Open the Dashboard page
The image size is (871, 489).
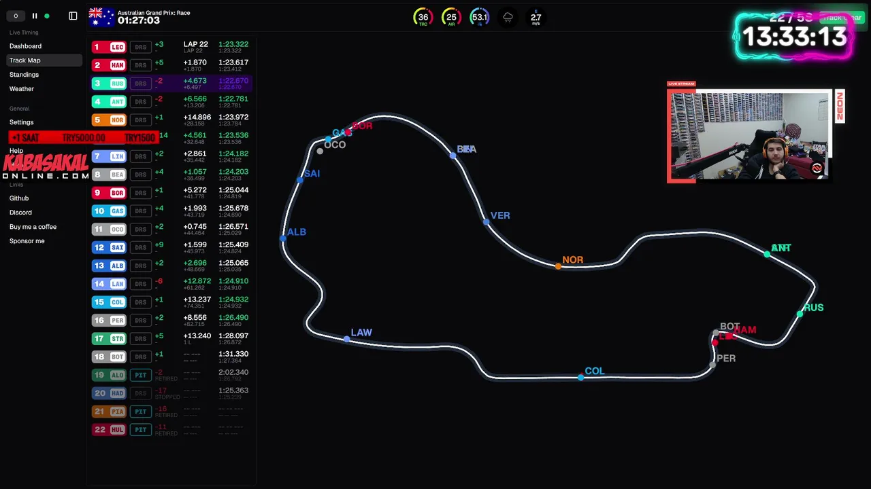click(x=25, y=46)
